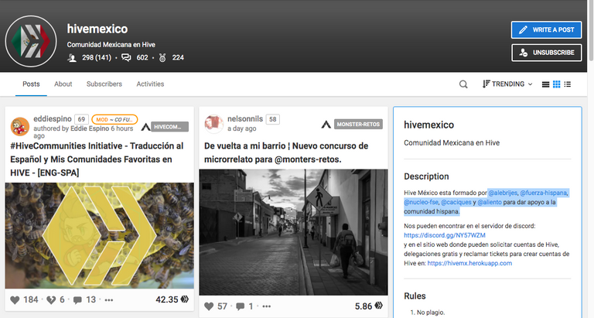Click nelsonnils's avatar image
594x318 pixels.
coord(214,124)
